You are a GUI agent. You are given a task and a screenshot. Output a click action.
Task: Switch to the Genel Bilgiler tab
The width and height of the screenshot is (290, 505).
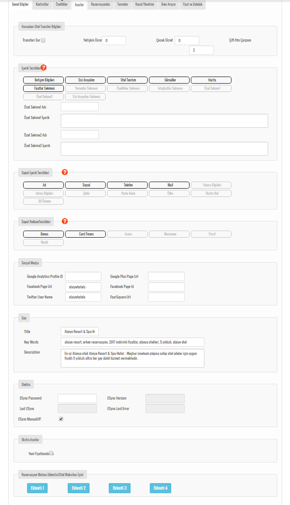(x=20, y=4)
